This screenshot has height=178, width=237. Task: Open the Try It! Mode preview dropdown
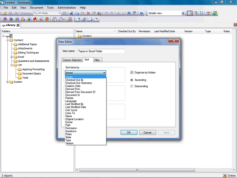pyautogui.click(x=59, y=13)
